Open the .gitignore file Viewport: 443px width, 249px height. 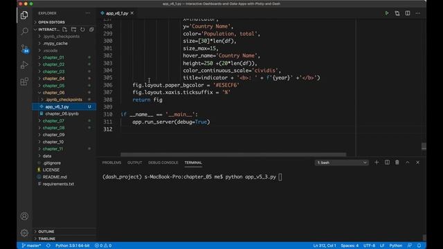52,163
